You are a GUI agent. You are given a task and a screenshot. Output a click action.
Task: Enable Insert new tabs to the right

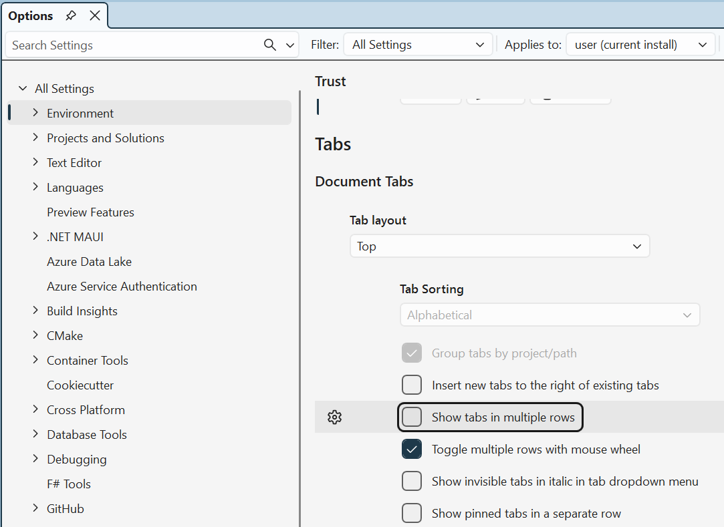tap(411, 385)
